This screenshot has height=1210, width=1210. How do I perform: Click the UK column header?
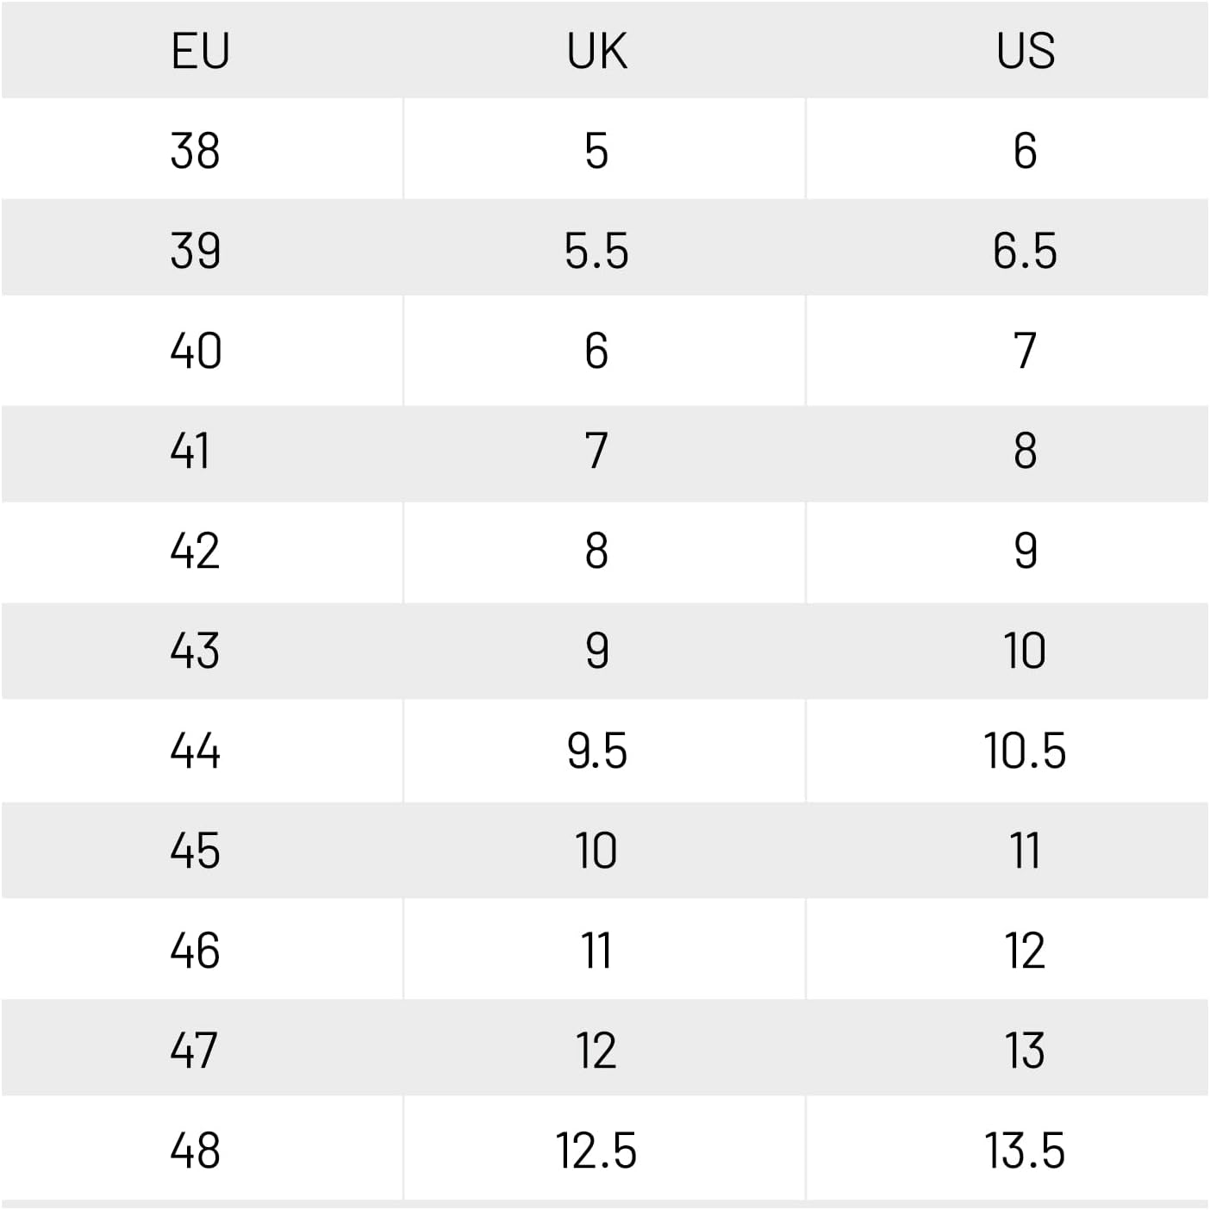tap(596, 51)
